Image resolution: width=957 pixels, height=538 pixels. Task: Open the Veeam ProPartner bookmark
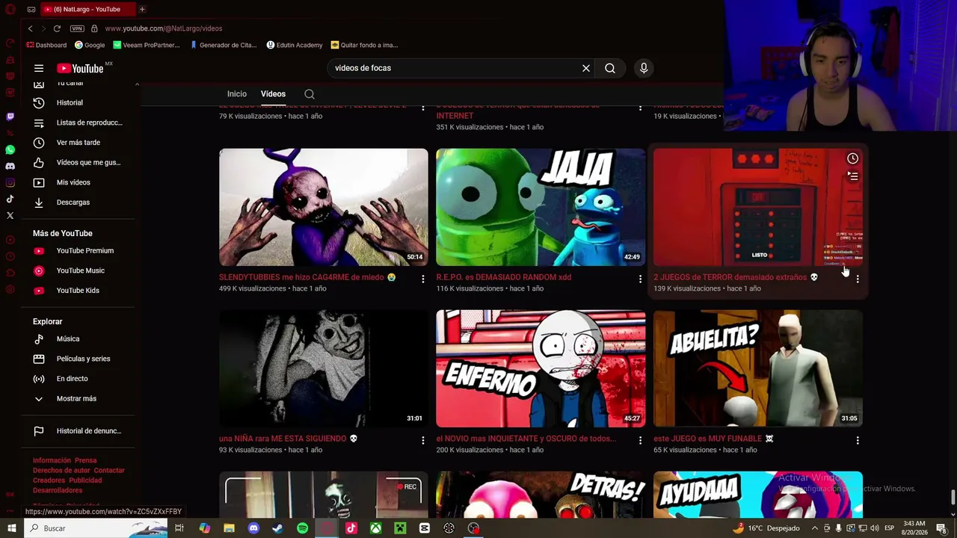tap(146, 45)
